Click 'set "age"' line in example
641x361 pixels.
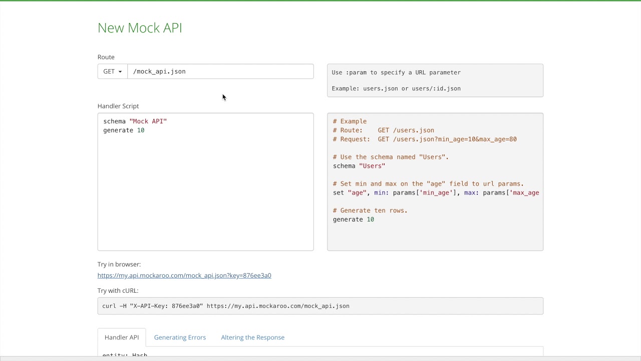(436, 193)
